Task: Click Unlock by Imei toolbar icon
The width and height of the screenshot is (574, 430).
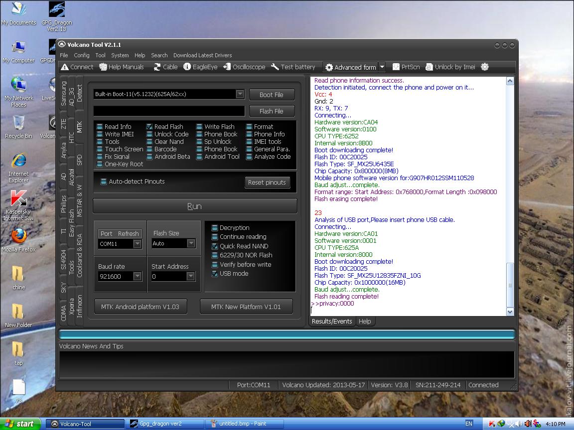Action: [450, 67]
